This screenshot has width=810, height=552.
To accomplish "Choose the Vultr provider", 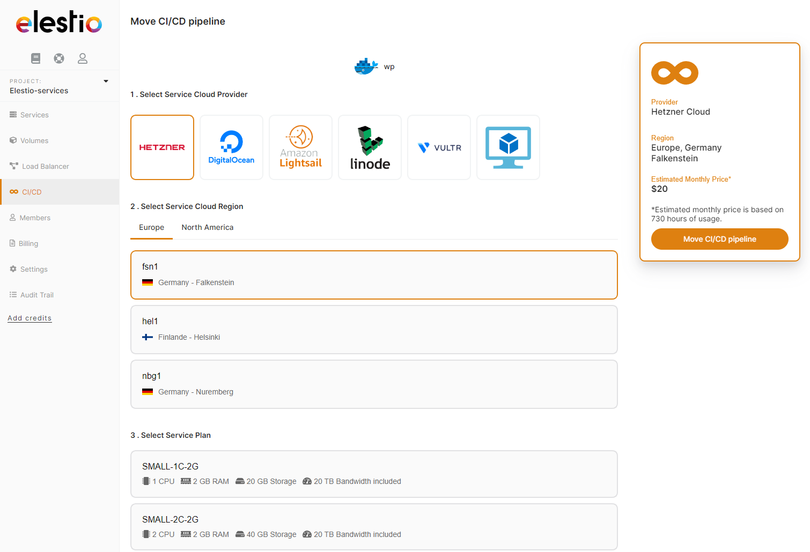I will pyautogui.click(x=439, y=147).
